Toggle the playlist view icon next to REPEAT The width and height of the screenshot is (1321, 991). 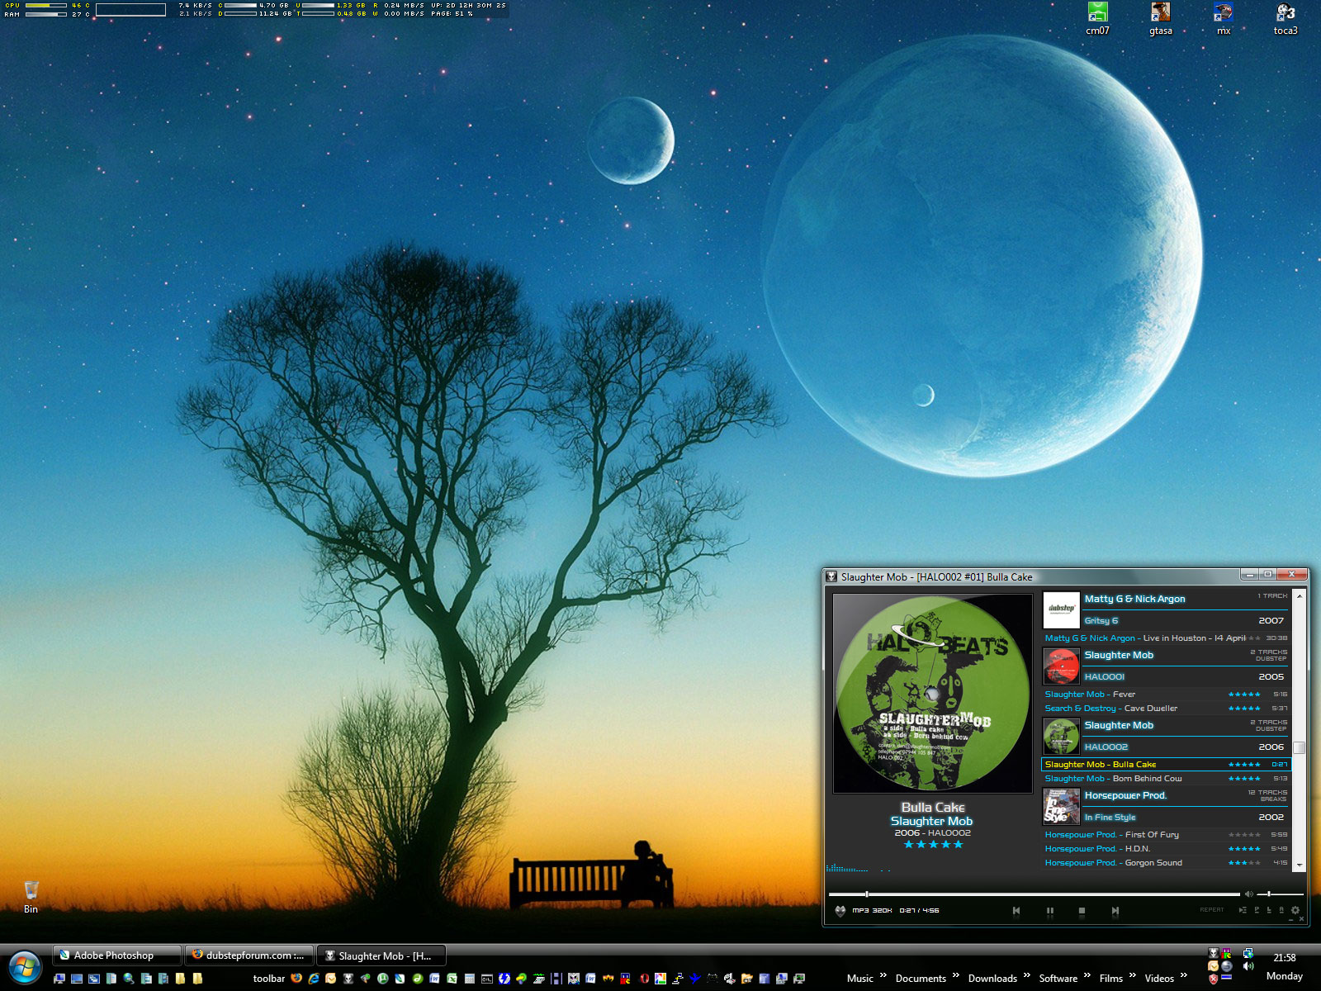(1243, 910)
